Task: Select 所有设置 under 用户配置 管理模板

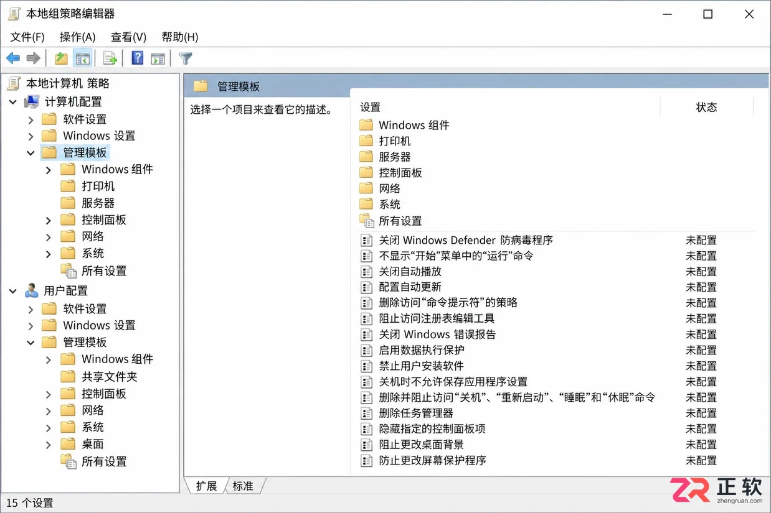Action: tap(104, 461)
